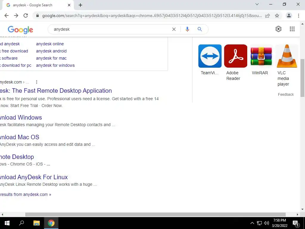Close the anydesk - Google Search tab
305x229 pixels.
coord(69,5)
